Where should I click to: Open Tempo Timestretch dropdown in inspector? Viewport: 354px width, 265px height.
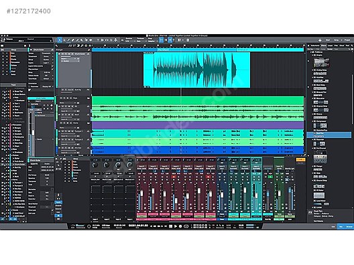tap(46, 54)
